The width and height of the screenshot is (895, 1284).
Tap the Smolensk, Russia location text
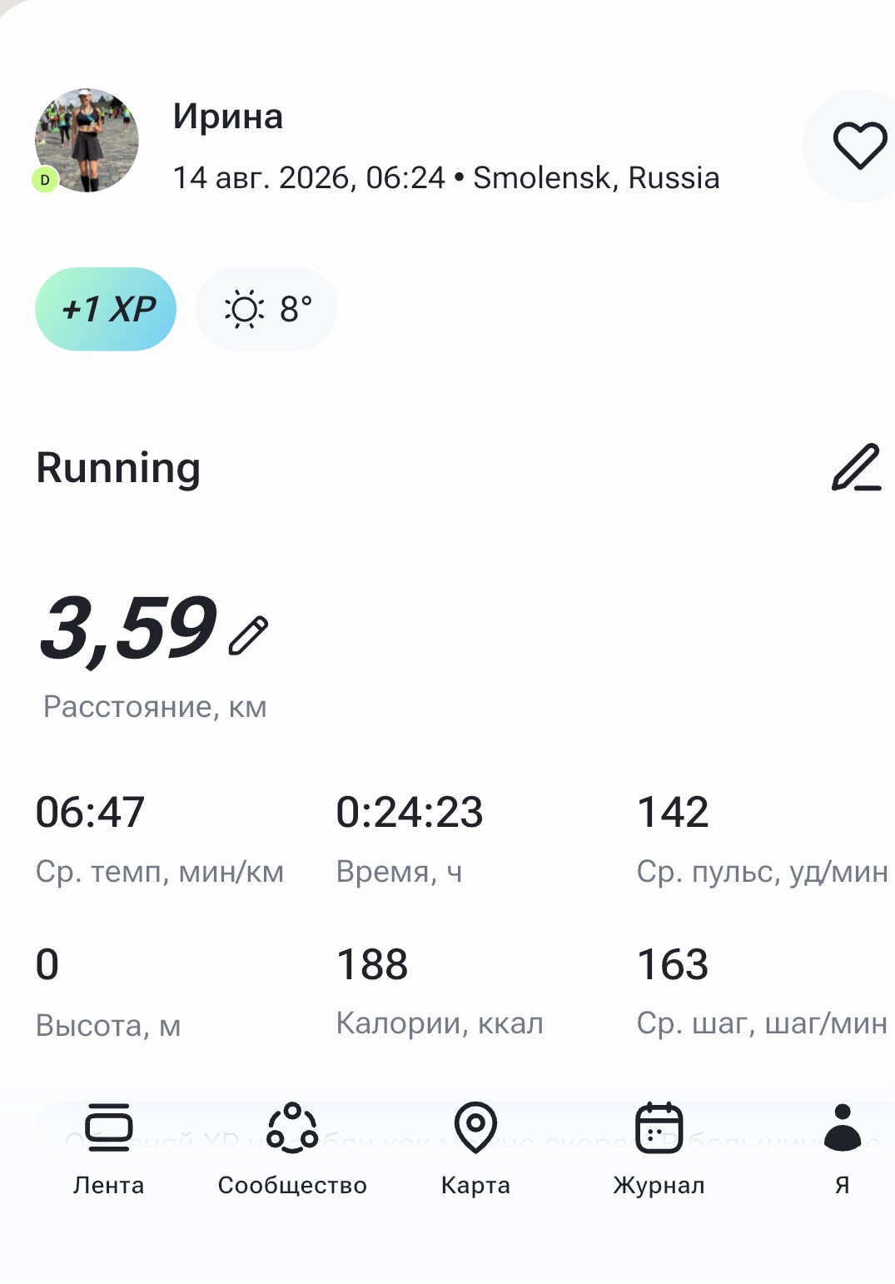click(596, 177)
